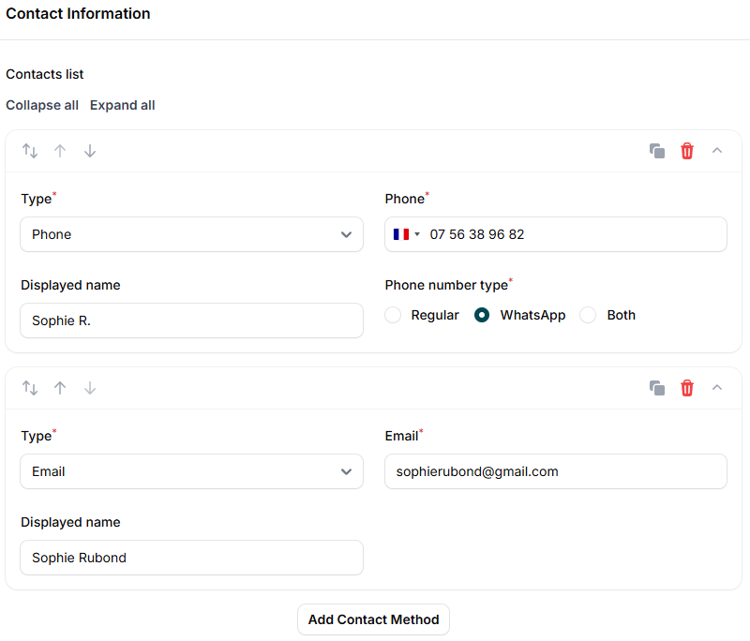Open the Type dropdown showing Phone
750x641 pixels.
(x=191, y=234)
